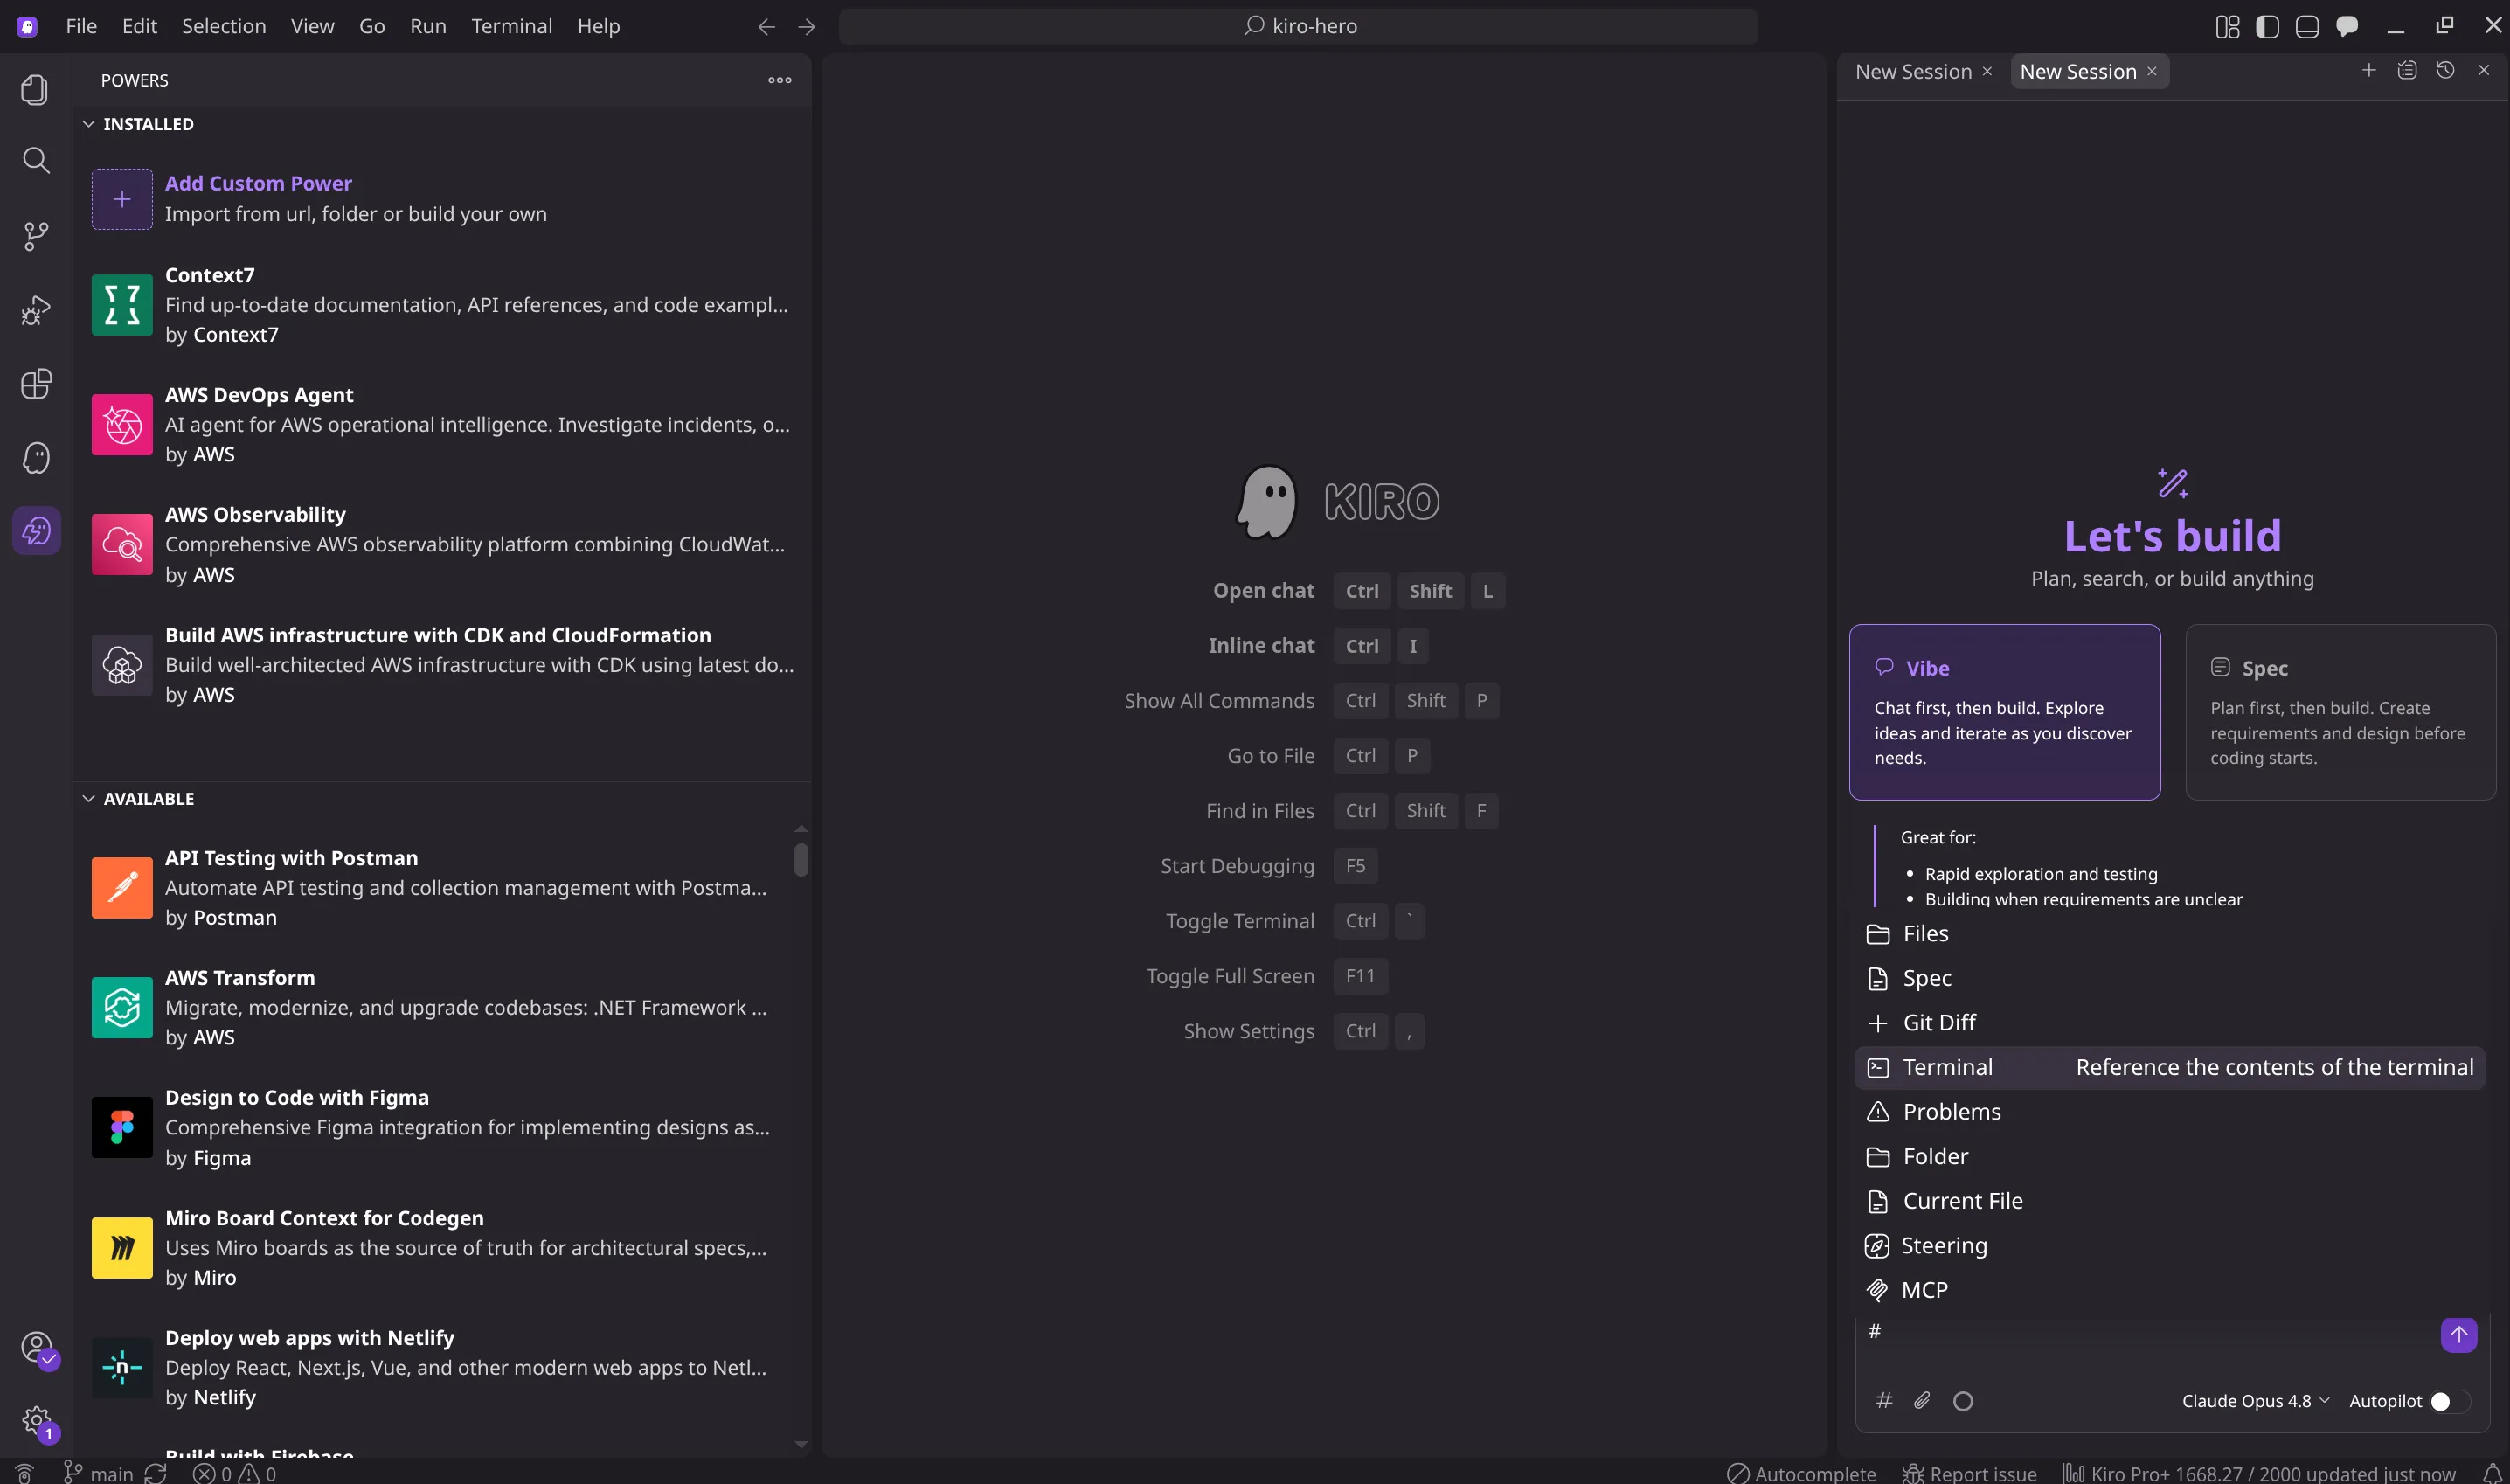This screenshot has width=2510, height=1484.
Task: Choose Git Diff from context list
Action: [2169, 1022]
